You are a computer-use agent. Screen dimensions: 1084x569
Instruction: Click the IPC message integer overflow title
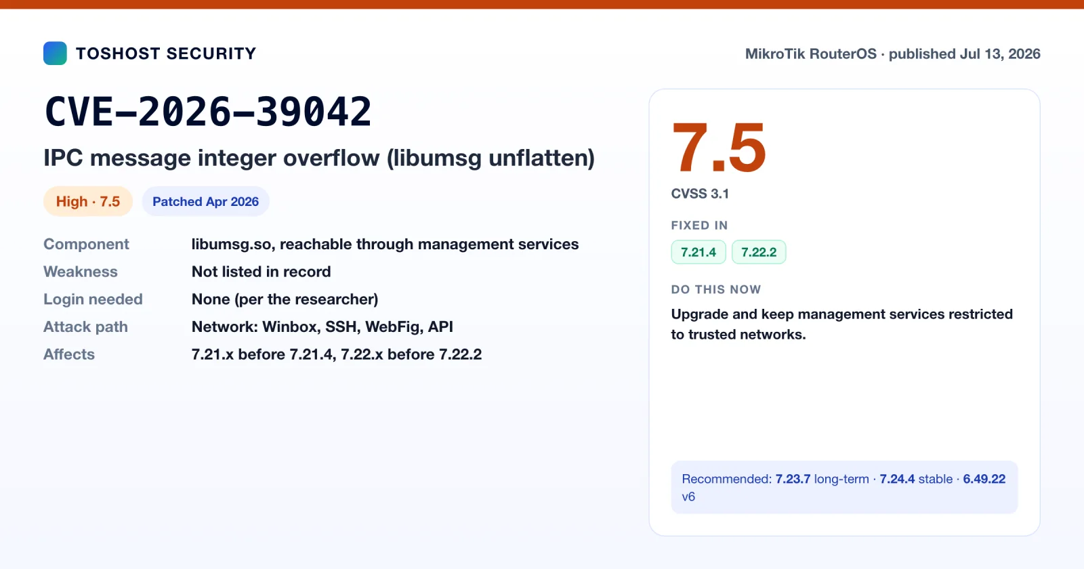(319, 158)
